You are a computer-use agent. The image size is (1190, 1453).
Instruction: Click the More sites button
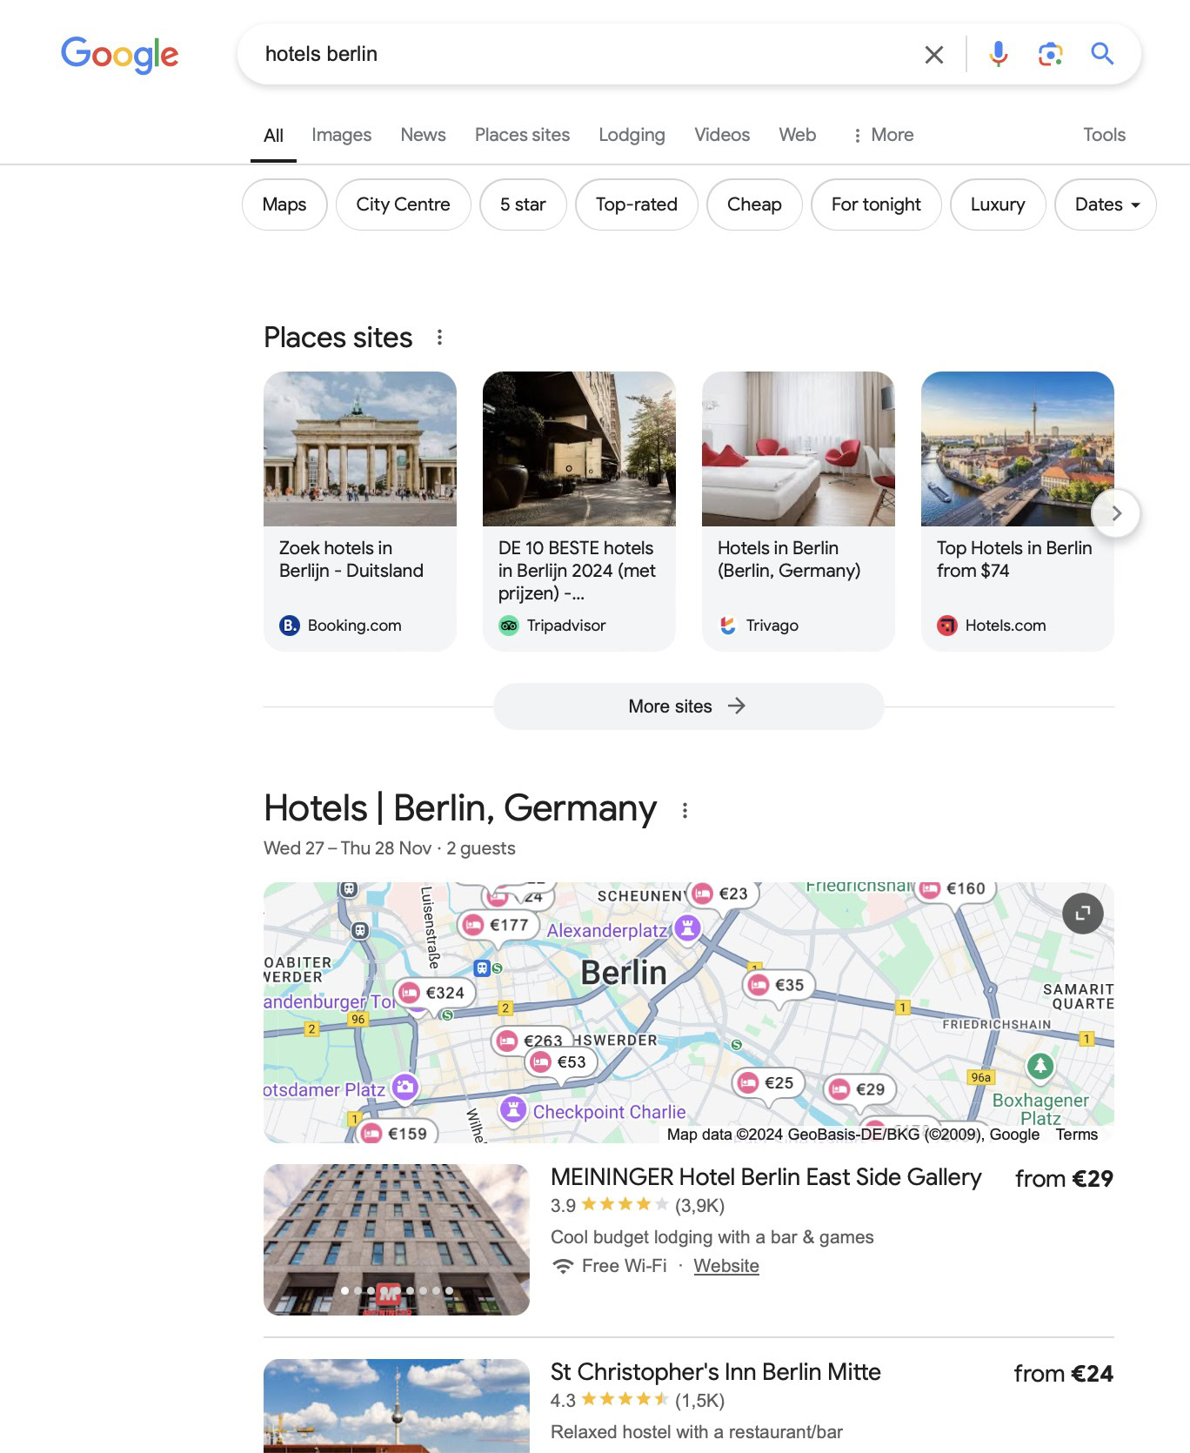[688, 706]
